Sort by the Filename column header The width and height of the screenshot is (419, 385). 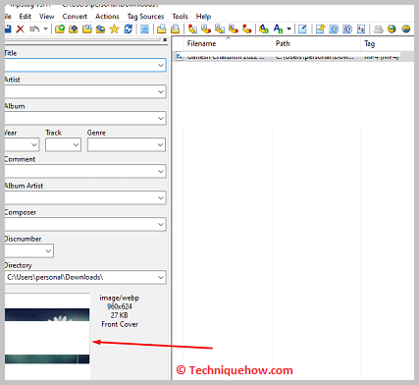tap(228, 43)
